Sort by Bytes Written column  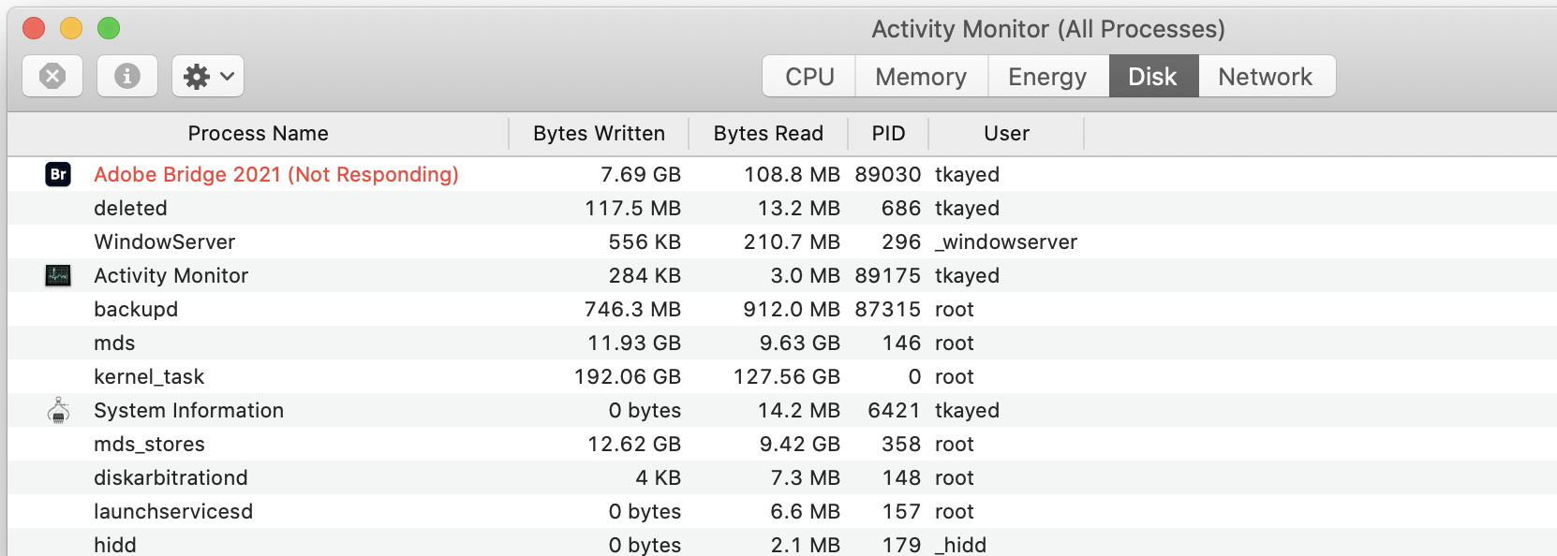tap(599, 134)
